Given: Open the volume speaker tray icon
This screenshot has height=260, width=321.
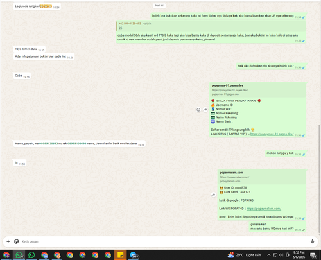Looking at the screenshot, I should pyautogui.click(x=281, y=255).
